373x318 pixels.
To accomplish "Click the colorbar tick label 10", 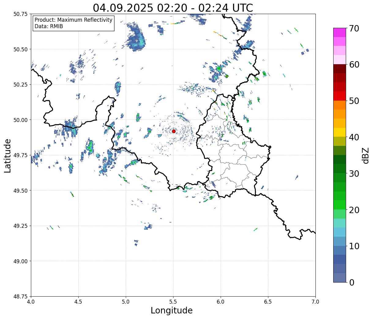I will 354,246.
